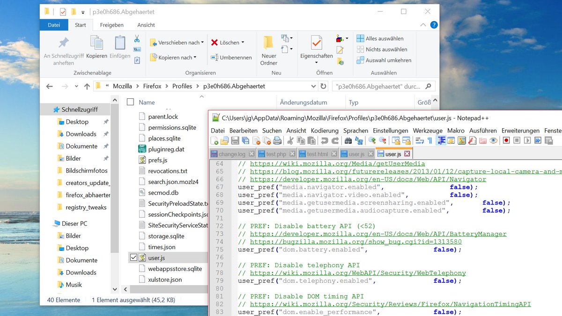This screenshot has width=562, height=316.
Task: Click Undo arrow in Notepad++ toolbar
Action: coord(324,140)
